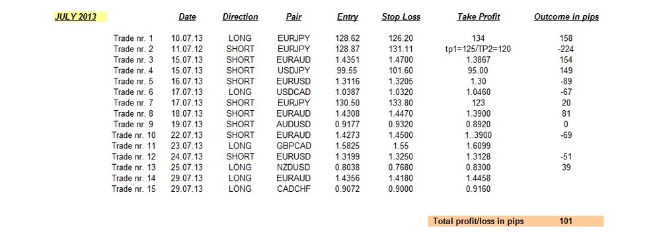
Task: Click the total value 101 cell
Action: coord(566,221)
